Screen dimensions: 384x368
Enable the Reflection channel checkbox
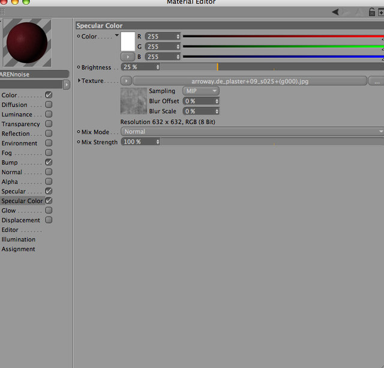[49, 133]
